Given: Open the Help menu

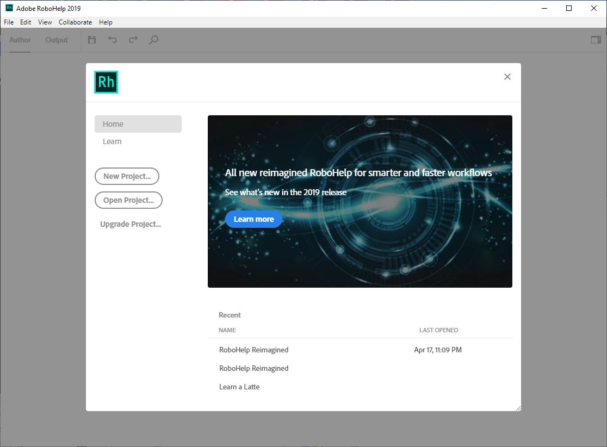Looking at the screenshot, I should click(x=106, y=22).
